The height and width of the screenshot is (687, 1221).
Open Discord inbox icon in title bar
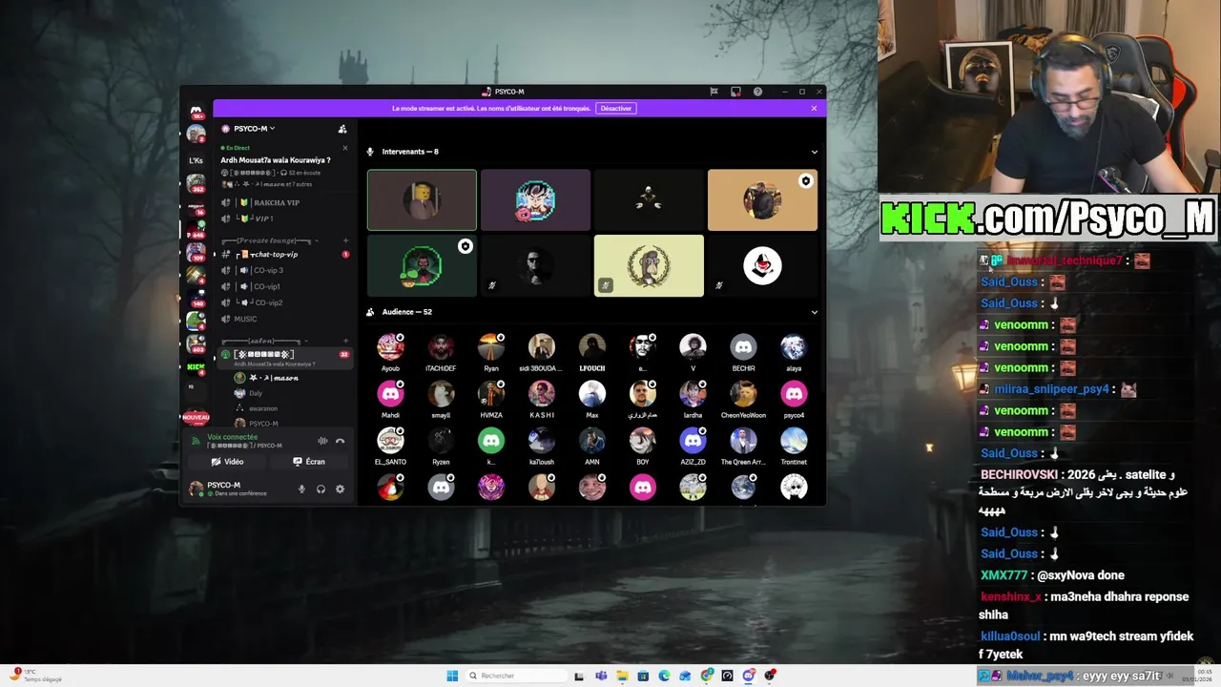click(x=735, y=92)
